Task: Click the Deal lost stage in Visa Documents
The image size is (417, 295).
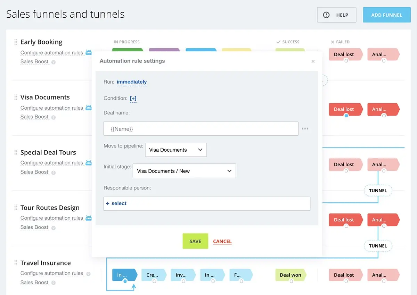Action: (344, 109)
